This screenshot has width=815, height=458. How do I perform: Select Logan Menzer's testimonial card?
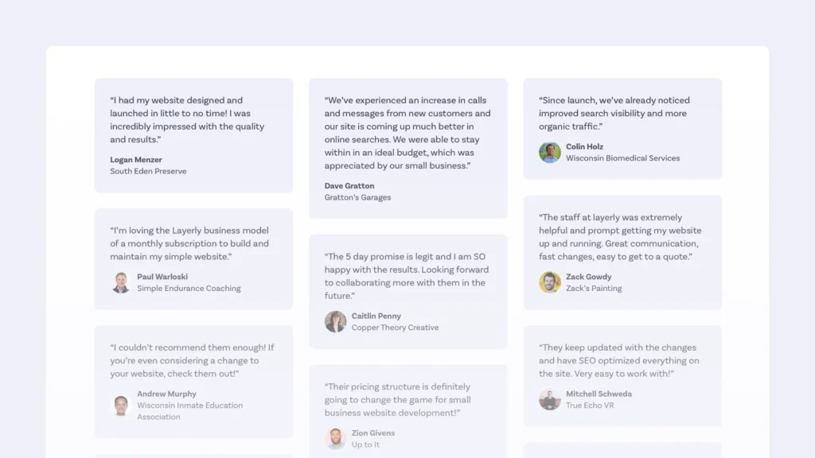pos(194,135)
